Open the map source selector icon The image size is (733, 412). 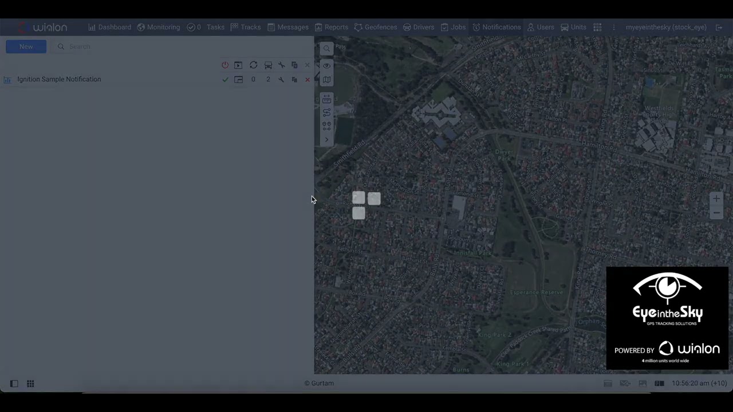(326, 80)
